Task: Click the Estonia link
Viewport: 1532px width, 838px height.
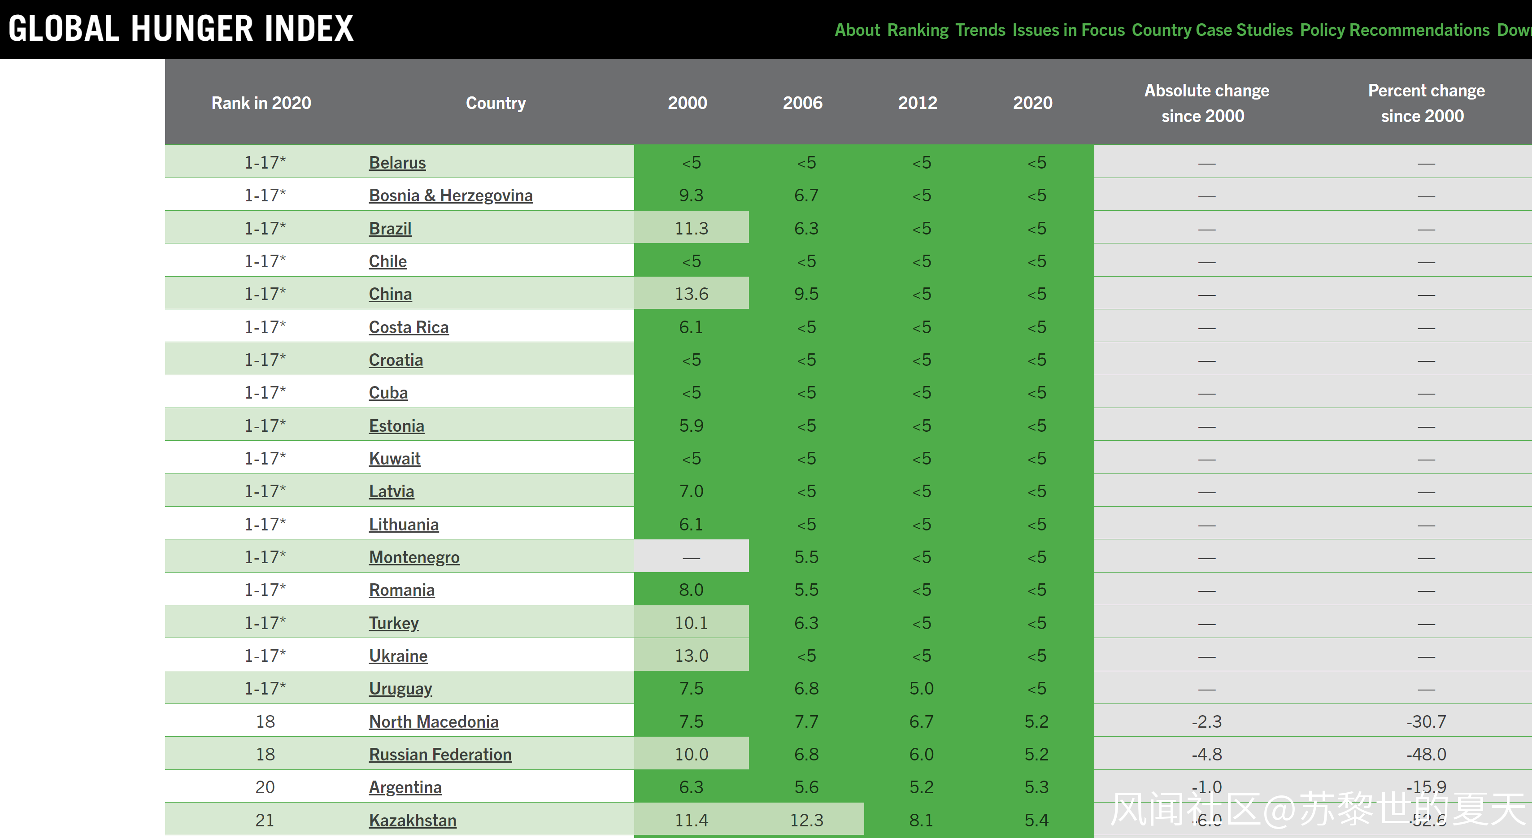Action: pyautogui.click(x=396, y=426)
